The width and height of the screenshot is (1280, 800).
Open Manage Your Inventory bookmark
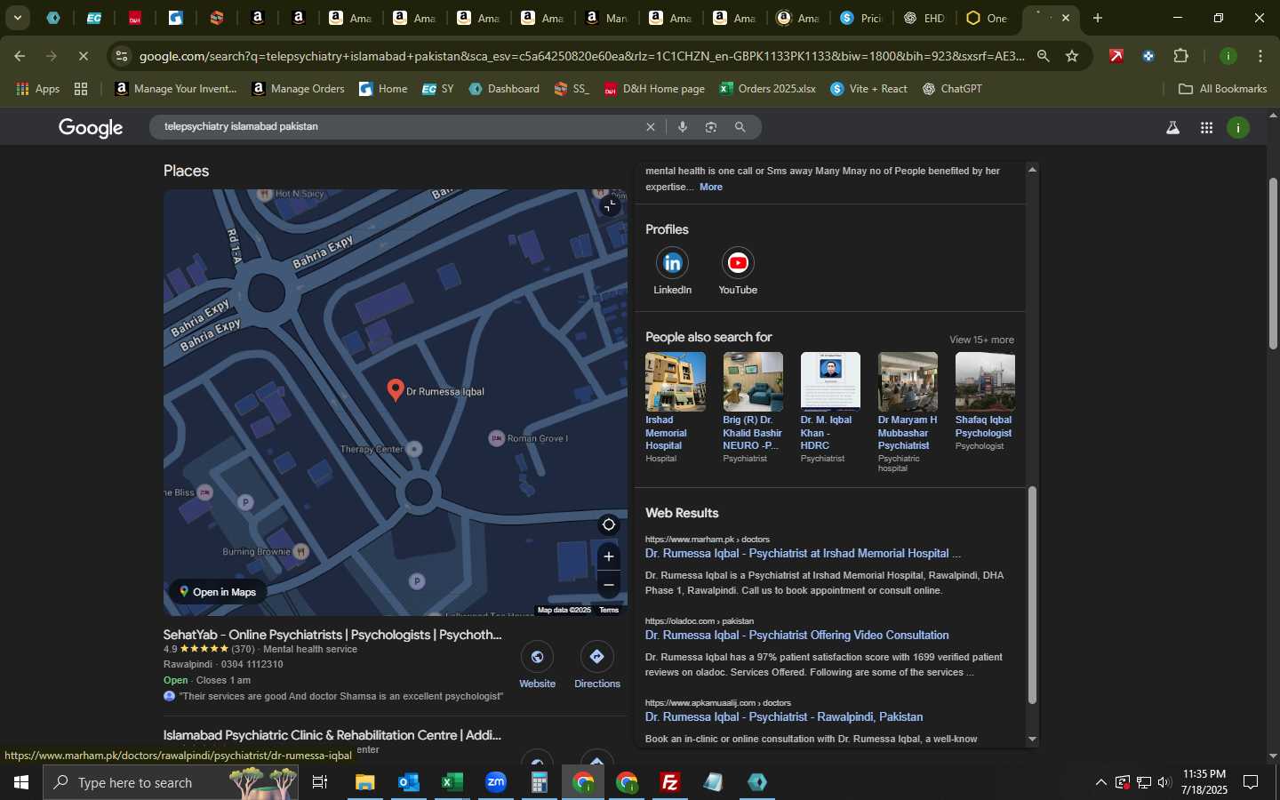pos(176,89)
